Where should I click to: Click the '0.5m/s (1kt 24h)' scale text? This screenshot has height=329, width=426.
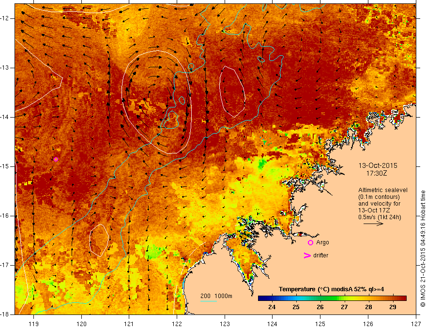tap(380, 217)
